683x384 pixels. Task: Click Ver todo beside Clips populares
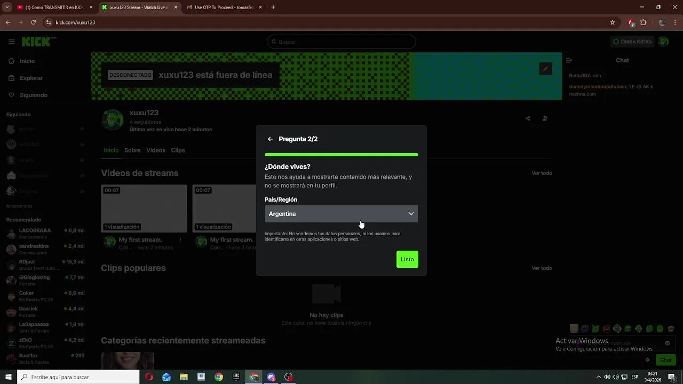pos(542,268)
